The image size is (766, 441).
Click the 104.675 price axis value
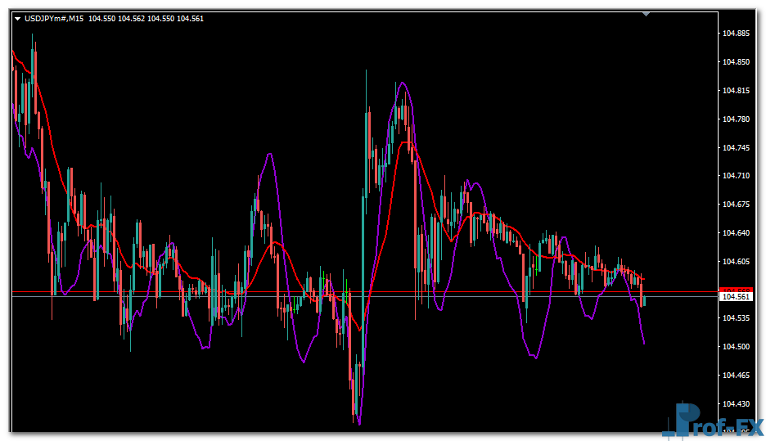[x=736, y=205]
